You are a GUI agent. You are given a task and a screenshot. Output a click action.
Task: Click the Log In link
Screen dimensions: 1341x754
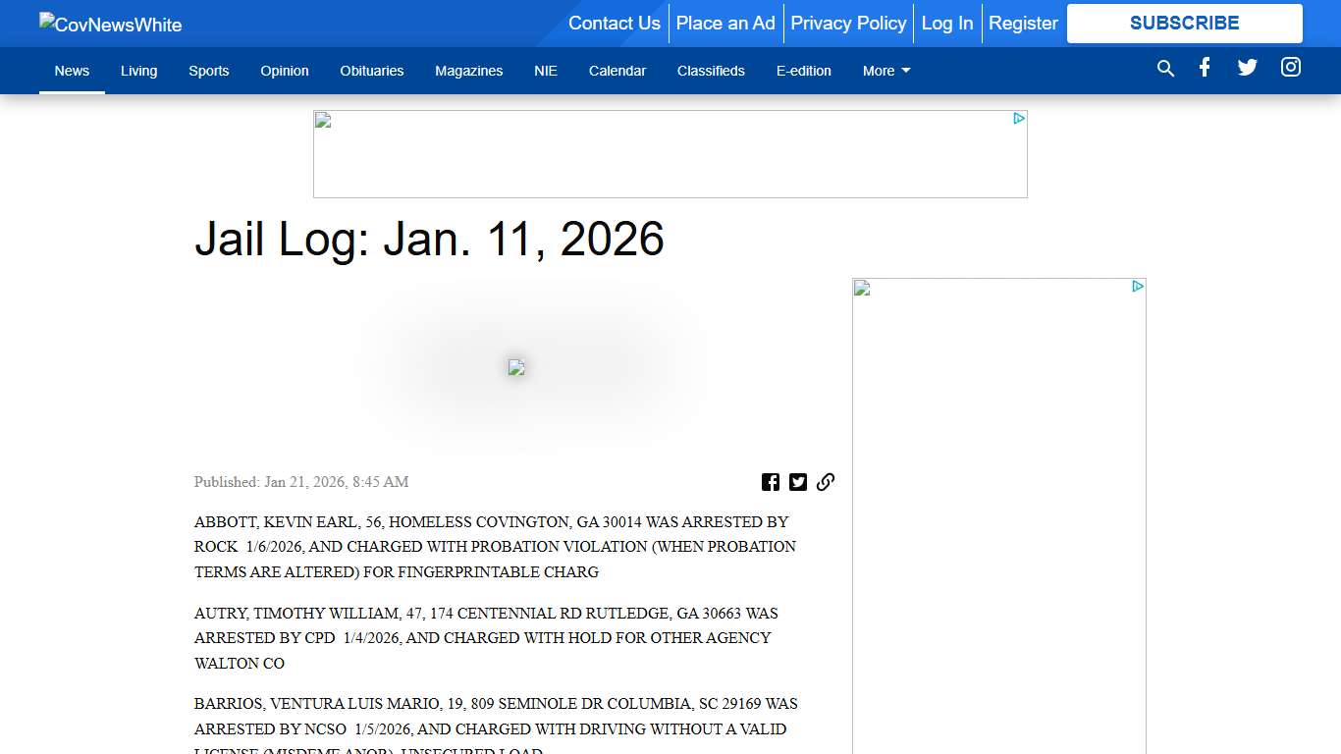click(946, 24)
